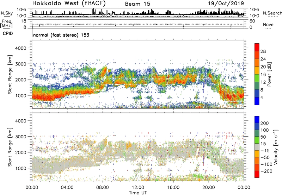Click the 'N.Search' legend label
This screenshot has height=195, width=282.
click(x=272, y=13)
